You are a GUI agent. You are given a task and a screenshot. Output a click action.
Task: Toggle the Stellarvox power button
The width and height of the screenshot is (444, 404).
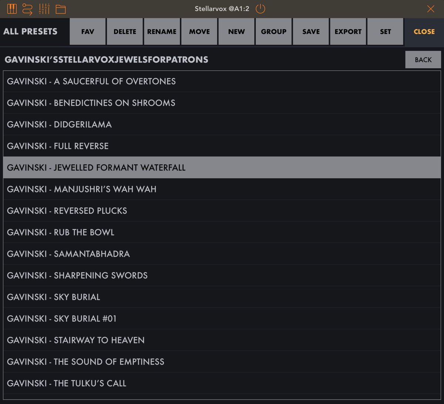click(x=260, y=9)
